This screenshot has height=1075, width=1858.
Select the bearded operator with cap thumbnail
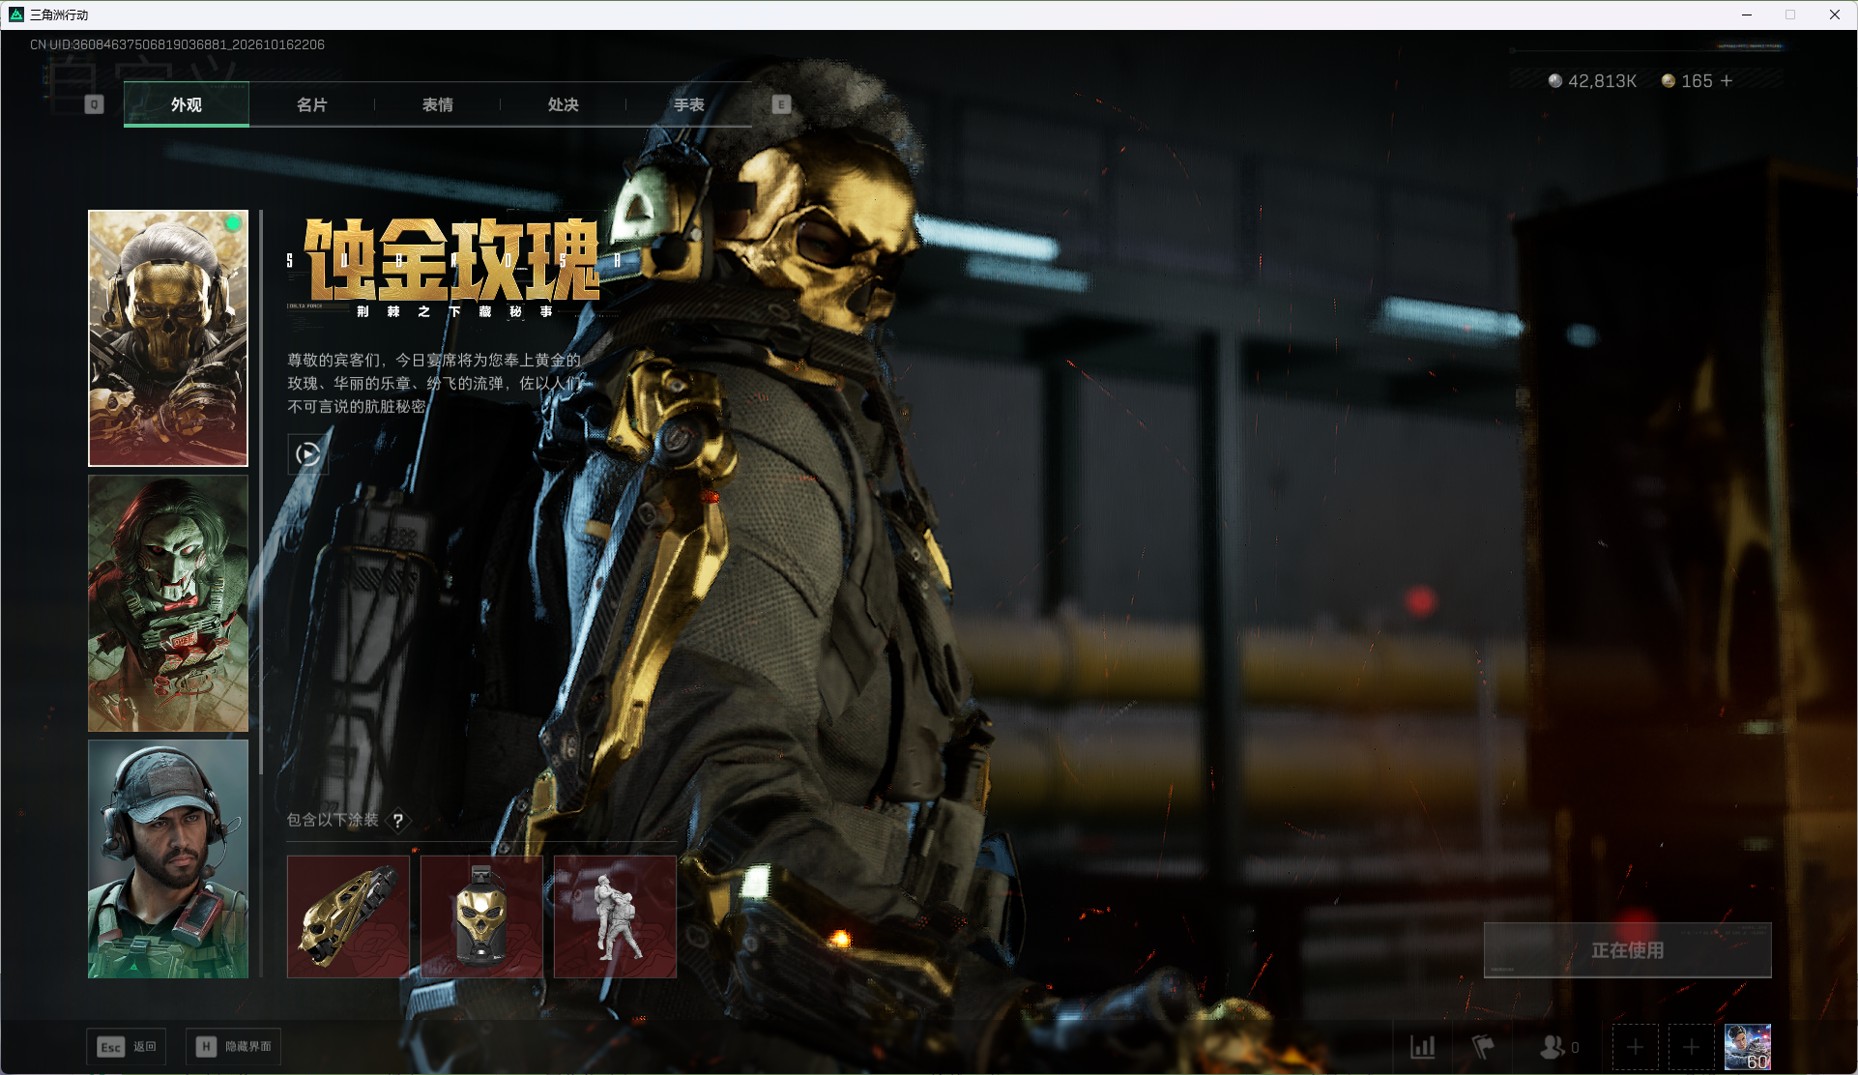168,859
